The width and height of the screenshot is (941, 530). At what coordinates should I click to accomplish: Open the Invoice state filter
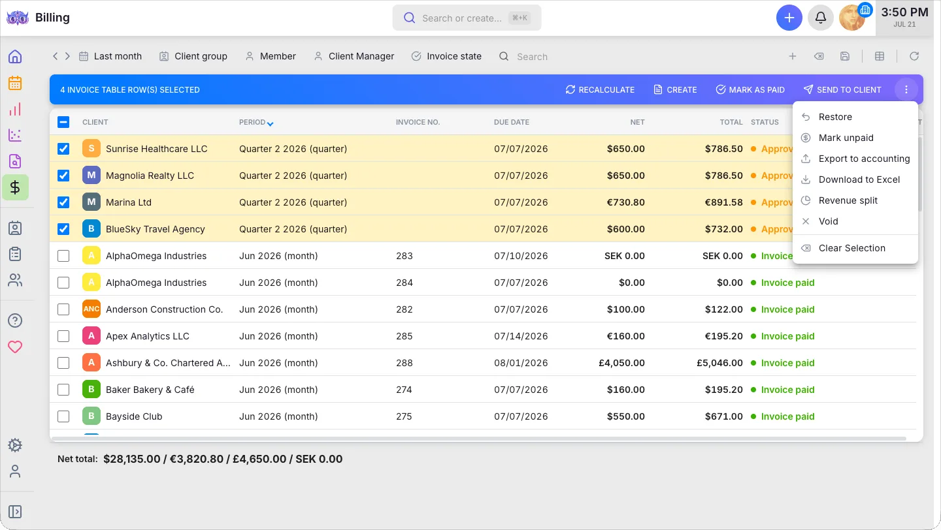tap(446, 56)
